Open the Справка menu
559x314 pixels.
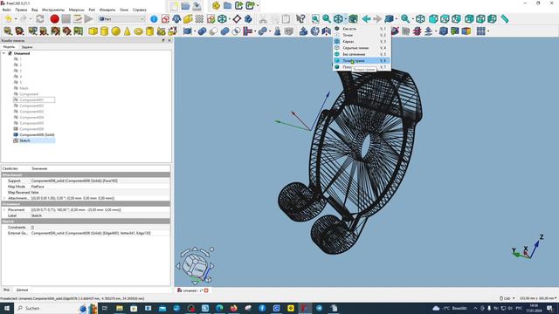pyautogui.click(x=139, y=10)
